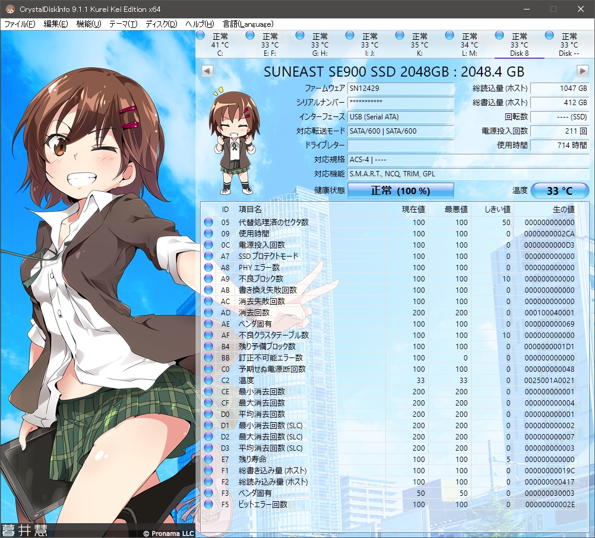The width and height of the screenshot is (595, 538).
Task: Click status orb for BB 訂正不可能エラー数
Action: [x=208, y=357]
